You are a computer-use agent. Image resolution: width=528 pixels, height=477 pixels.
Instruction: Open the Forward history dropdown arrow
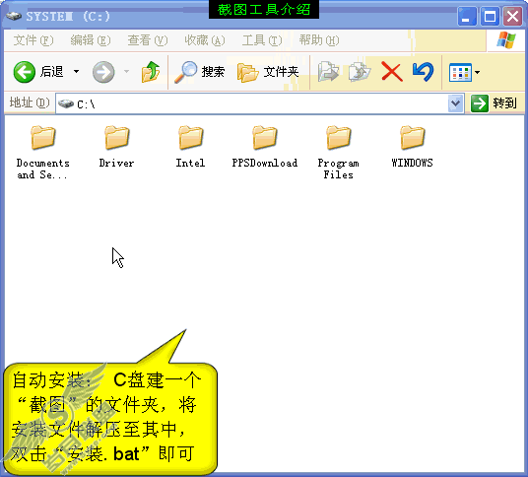(127, 71)
